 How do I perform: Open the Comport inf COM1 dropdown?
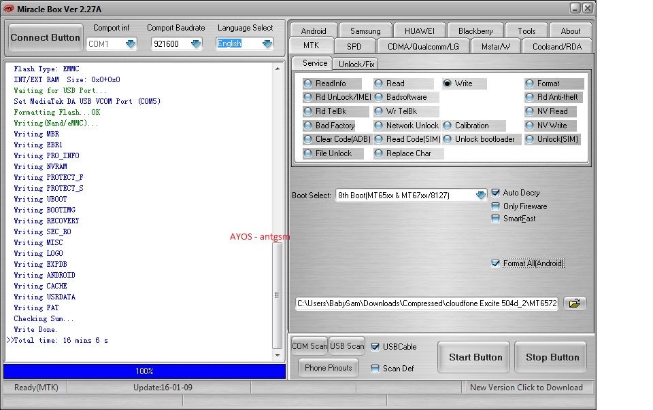131,43
